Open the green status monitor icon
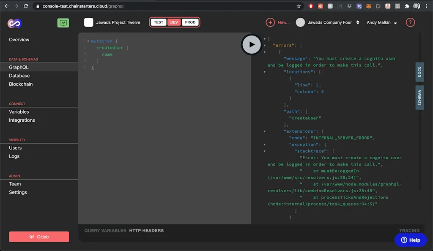Screen dimensions: 433x251 click(63, 22)
